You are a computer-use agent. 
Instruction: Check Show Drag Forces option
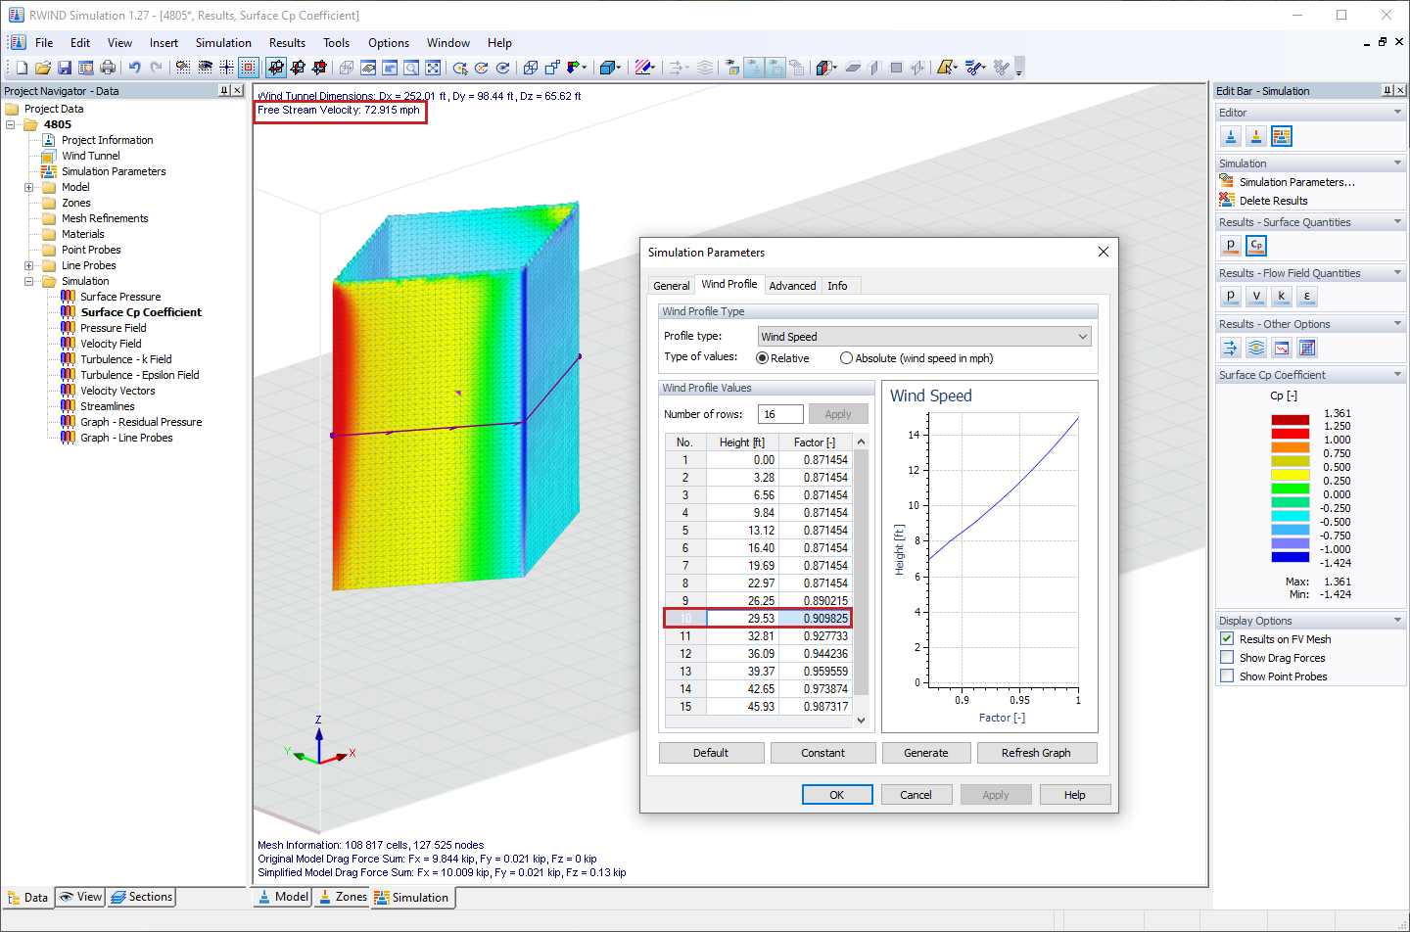click(x=1227, y=657)
